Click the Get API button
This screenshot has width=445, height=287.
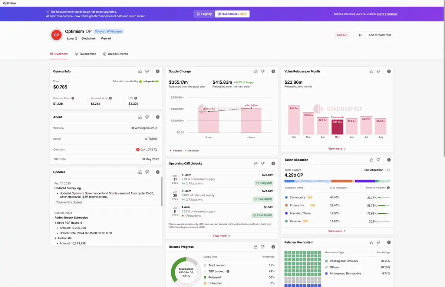[342, 35]
